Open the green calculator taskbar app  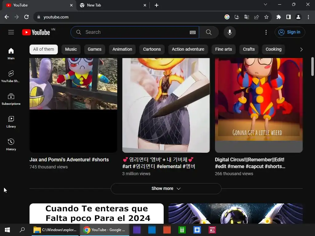182,230
